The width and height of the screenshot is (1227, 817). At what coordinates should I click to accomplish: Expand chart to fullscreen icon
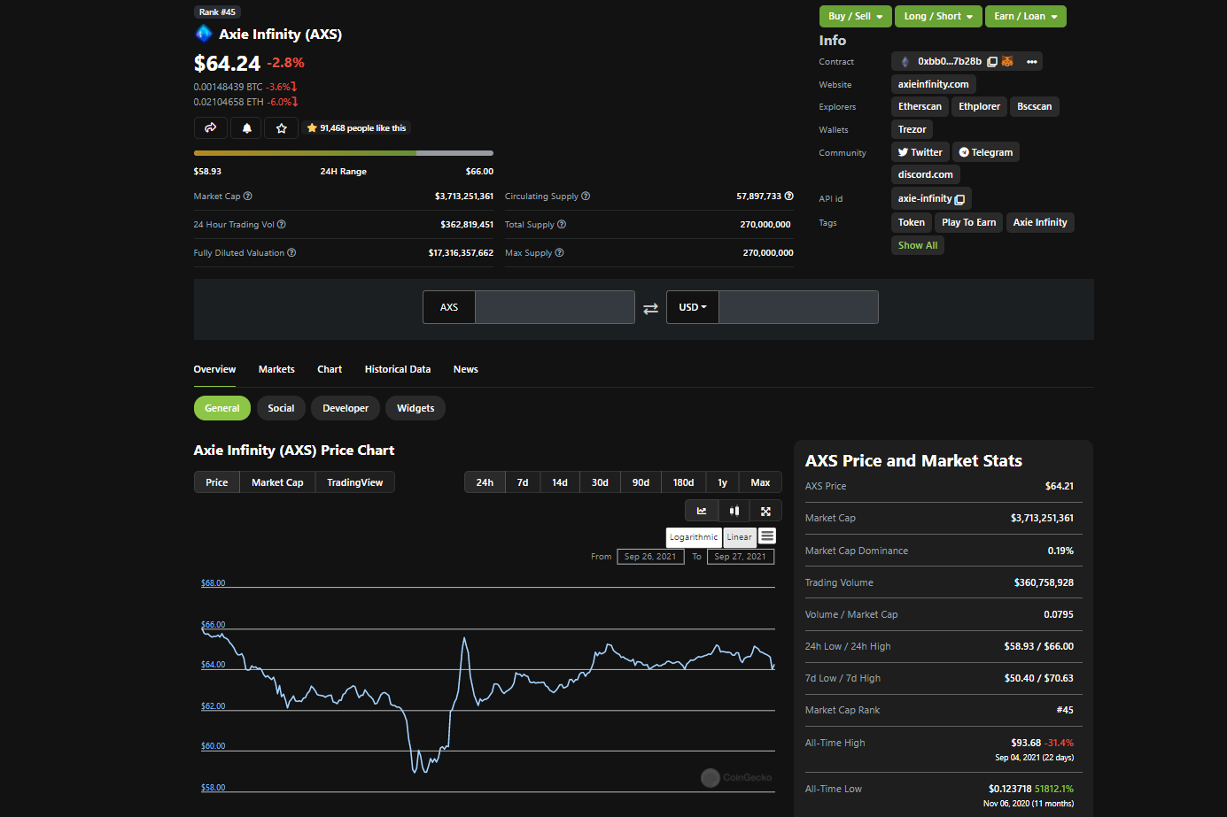(x=765, y=511)
